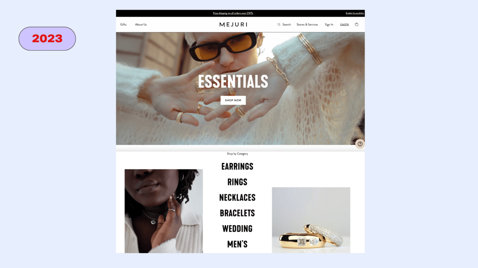Enable Accessibility in the top bar
This screenshot has height=268, width=478.
[355, 13]
